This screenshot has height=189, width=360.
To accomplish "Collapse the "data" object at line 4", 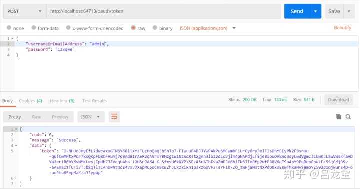I will [16, 146].
